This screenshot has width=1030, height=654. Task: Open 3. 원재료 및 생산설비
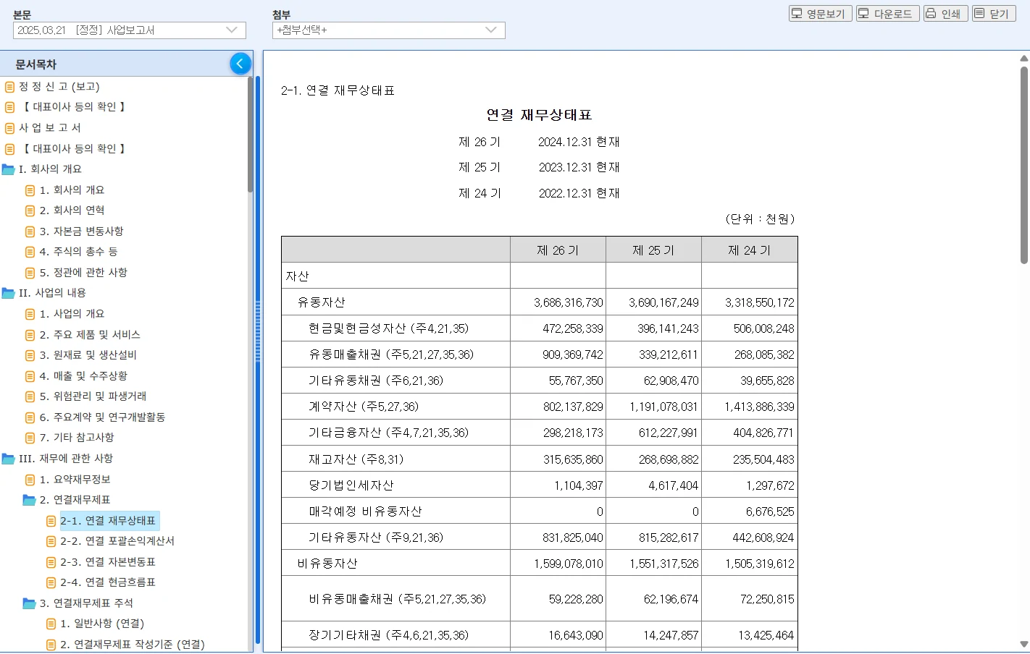point(88,355)
